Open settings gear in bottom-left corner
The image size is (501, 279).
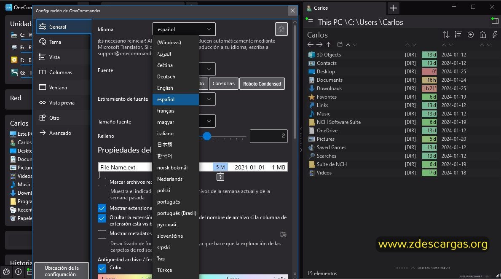(6, 272)
